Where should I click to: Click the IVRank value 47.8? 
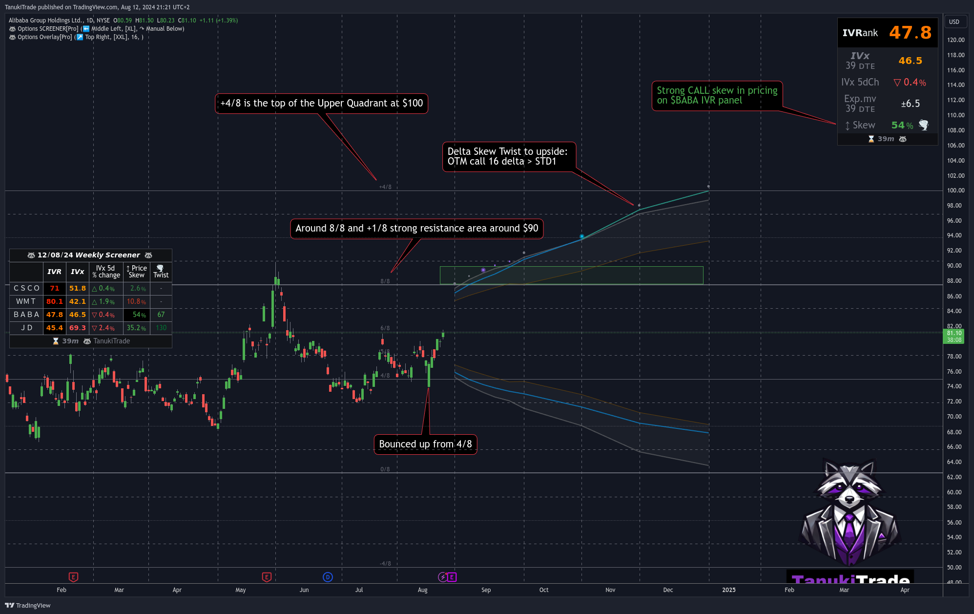tap(910, 33)
